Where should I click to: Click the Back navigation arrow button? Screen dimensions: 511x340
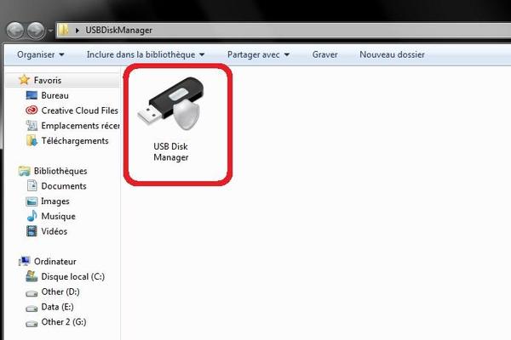(16, 30)
